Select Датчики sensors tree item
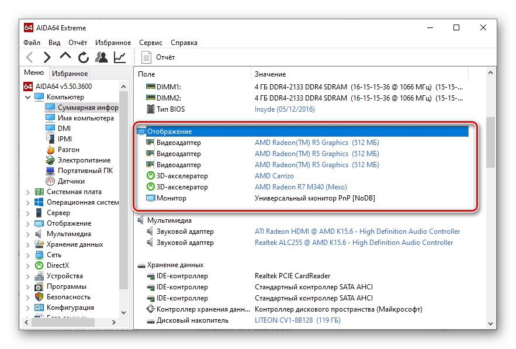Viewport: 516px width, 349px height. (x=65, y=181)
